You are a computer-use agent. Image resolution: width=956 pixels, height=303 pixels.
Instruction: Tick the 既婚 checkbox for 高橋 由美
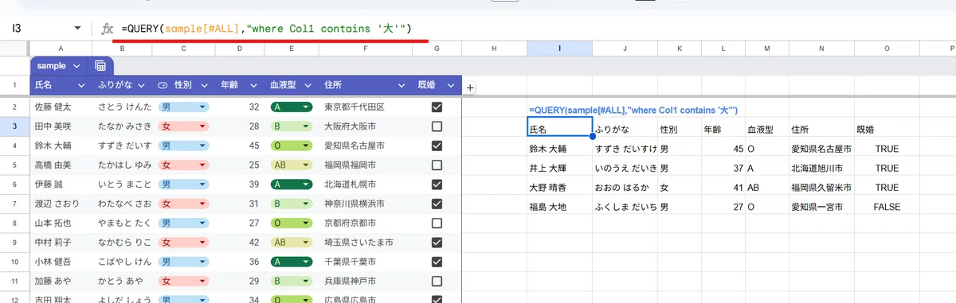(437, 165)
